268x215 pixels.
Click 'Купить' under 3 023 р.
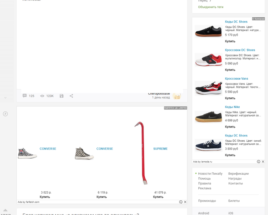45,197
